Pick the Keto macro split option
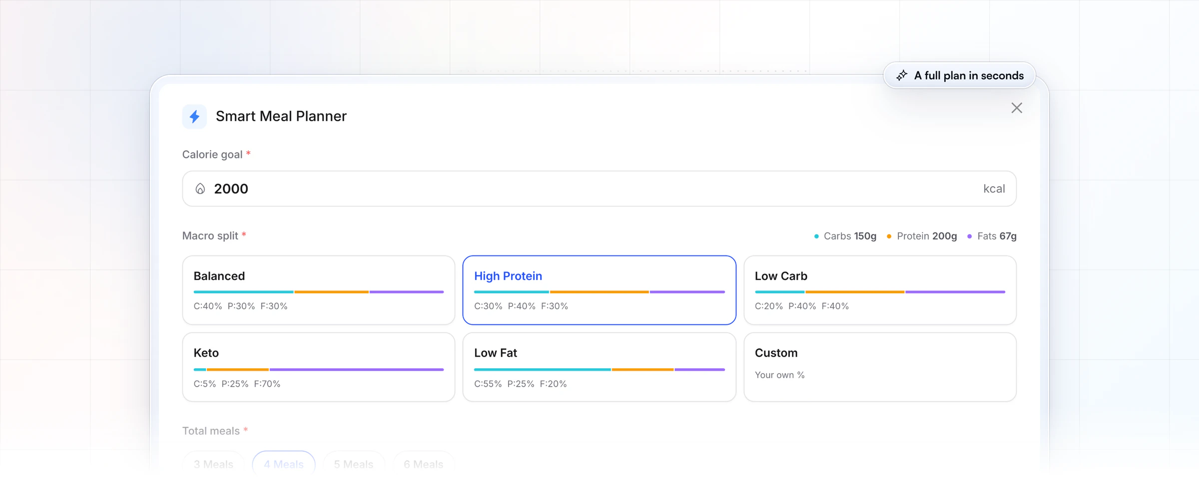 point(319,367)
